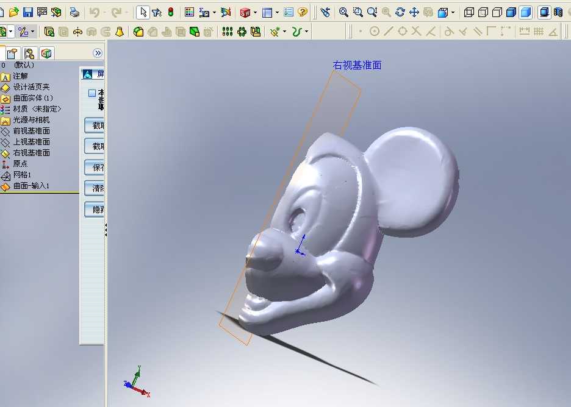Switch to Shaded display mode
The height and width of the screenshot is (407, 571).
coord(525,12)
